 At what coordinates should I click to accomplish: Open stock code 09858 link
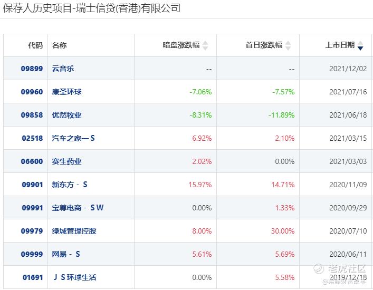[32, 115]
